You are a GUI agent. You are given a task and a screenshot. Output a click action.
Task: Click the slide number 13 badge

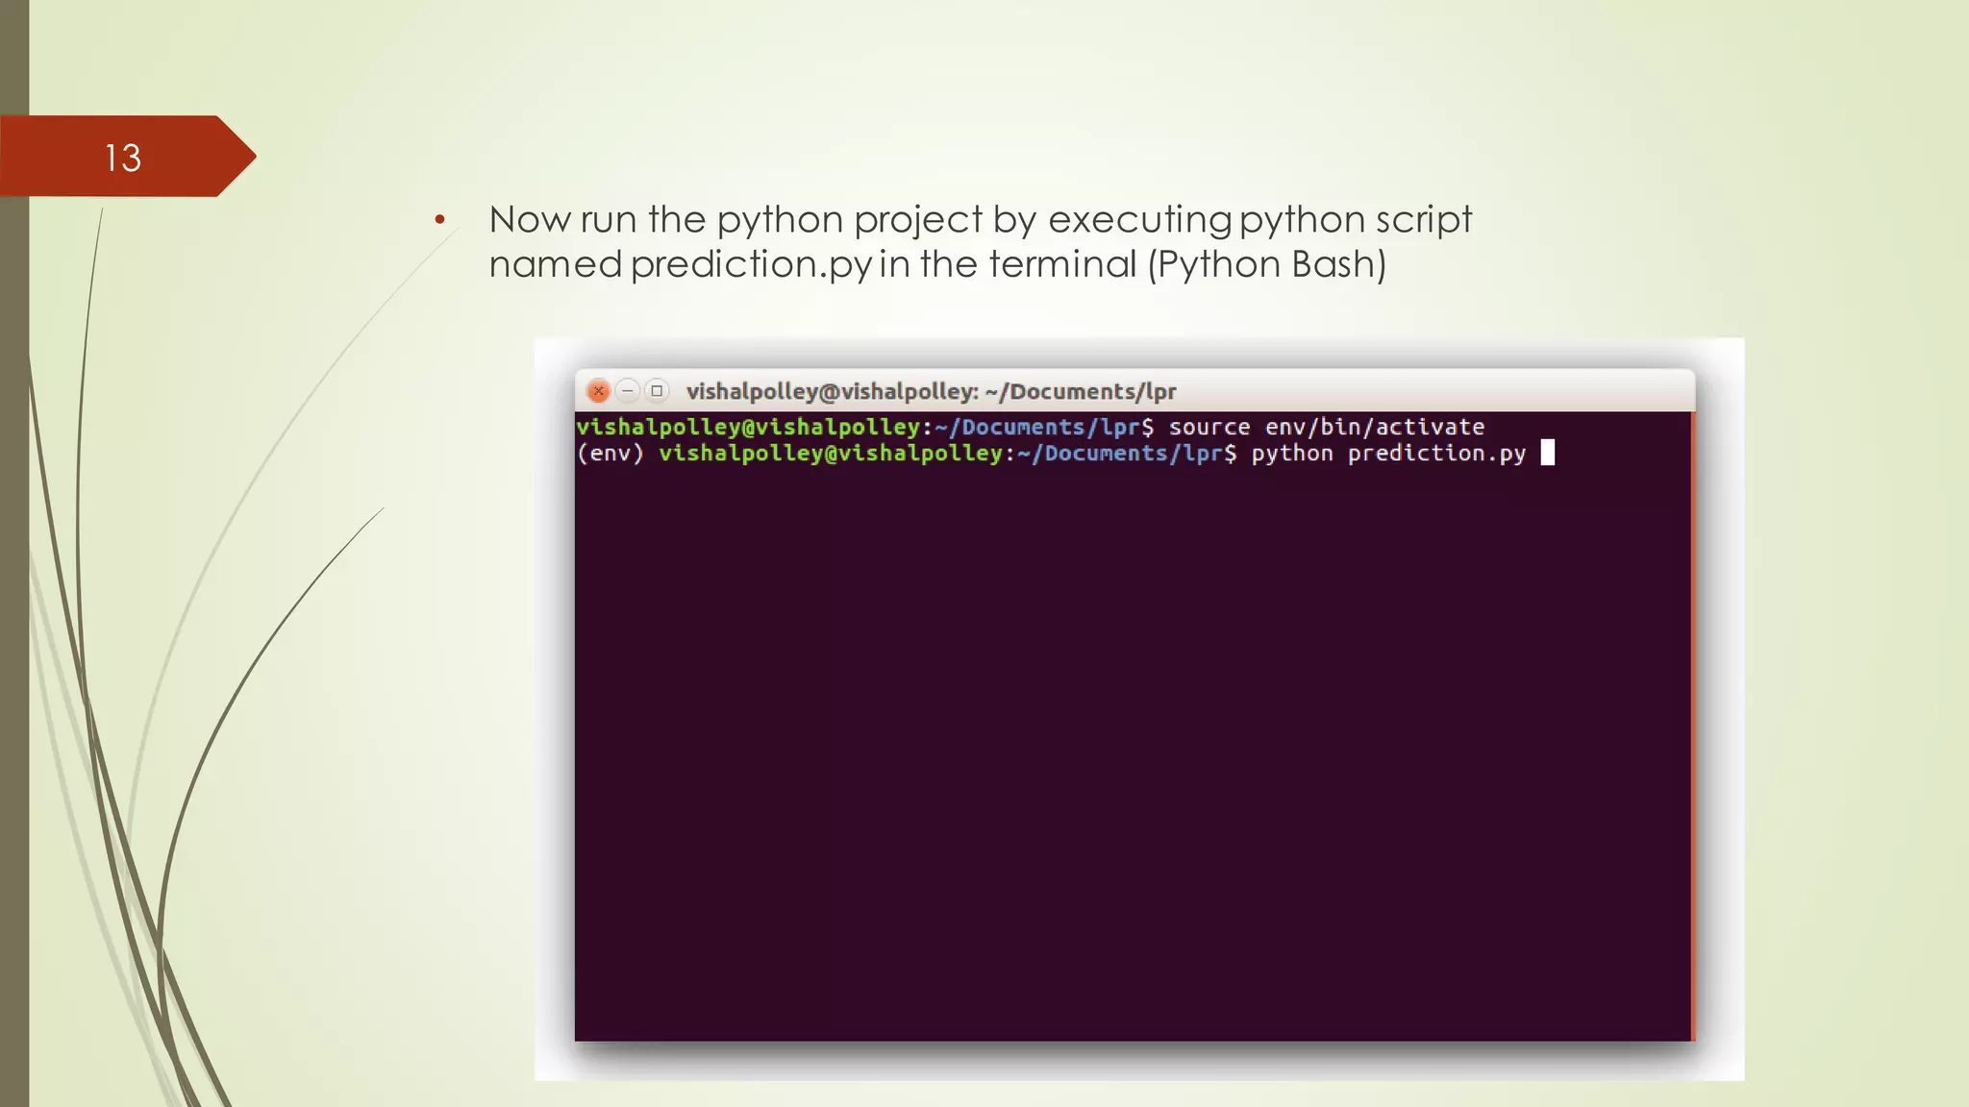click(123, 158)
